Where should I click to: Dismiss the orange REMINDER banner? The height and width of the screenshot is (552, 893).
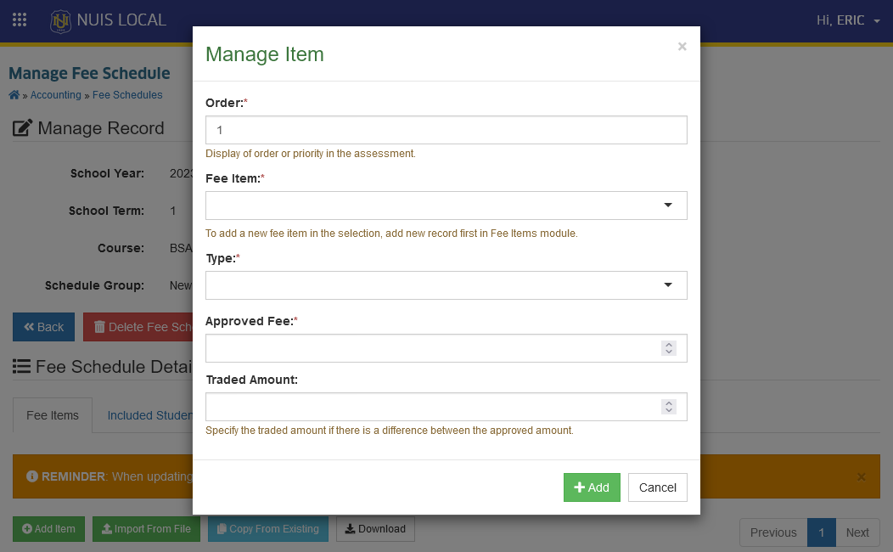pyautogui.click(x=861, y=476)
